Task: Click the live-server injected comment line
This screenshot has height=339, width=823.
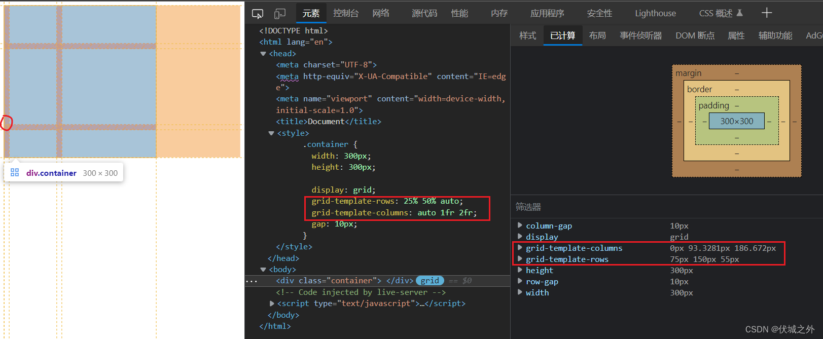Action: [x=361, y=292]
